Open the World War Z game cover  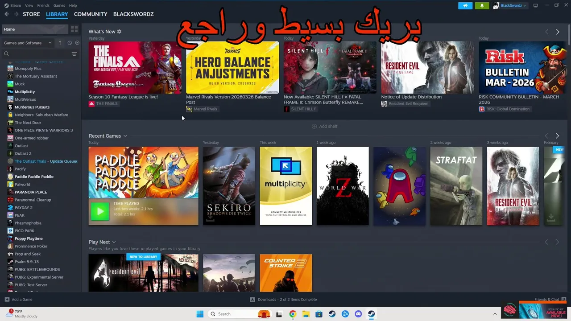(343, 186)
